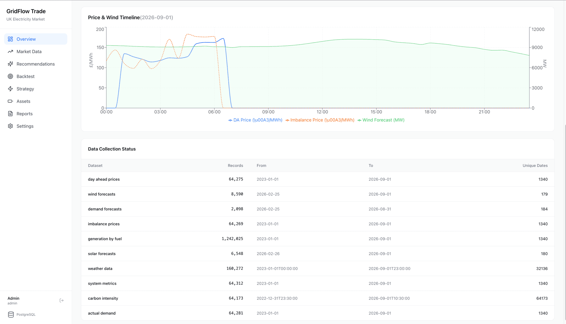Click the Unique Dates column header
Image resolution: width=566 pixels, height=324 pixels.
click(535, 166)
